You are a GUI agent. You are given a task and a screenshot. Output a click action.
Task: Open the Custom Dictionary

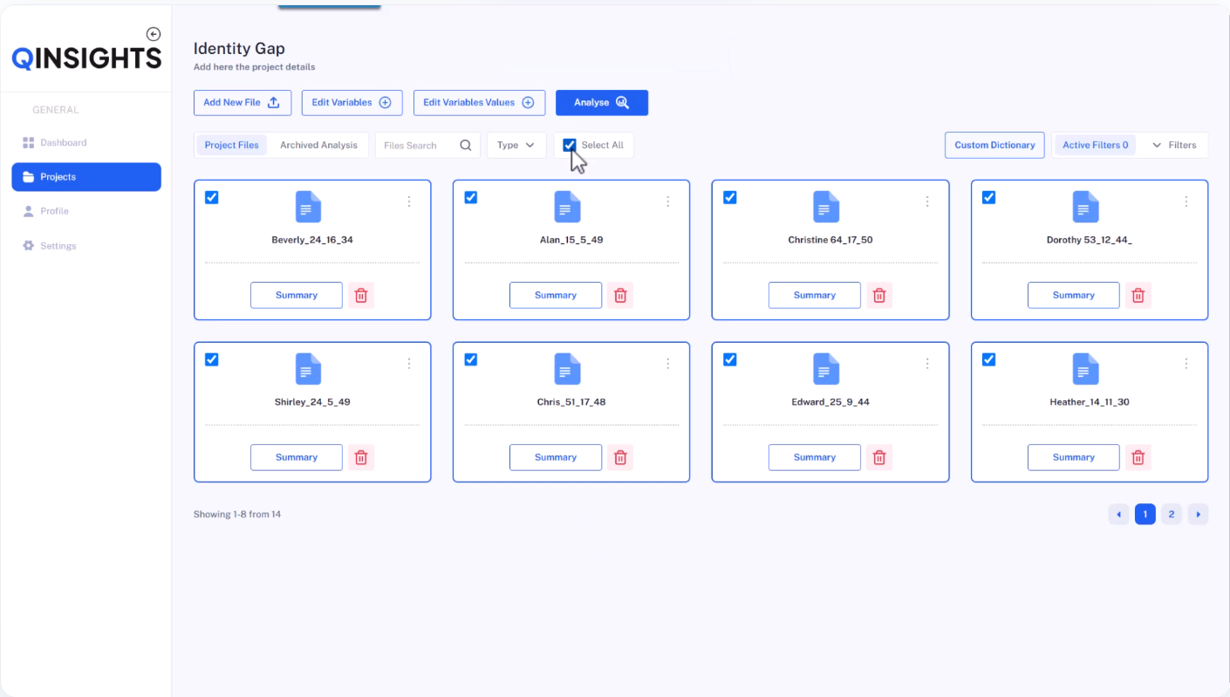point(994,145)
